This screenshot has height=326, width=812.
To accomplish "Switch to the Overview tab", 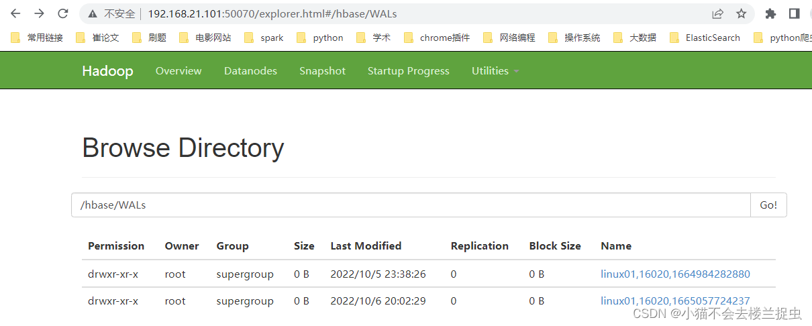I will 179,70.
